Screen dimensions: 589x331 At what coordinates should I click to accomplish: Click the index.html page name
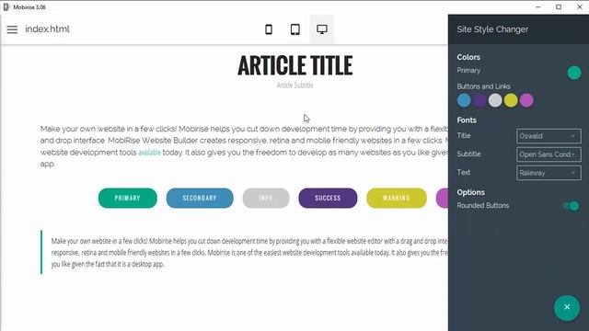47,29
